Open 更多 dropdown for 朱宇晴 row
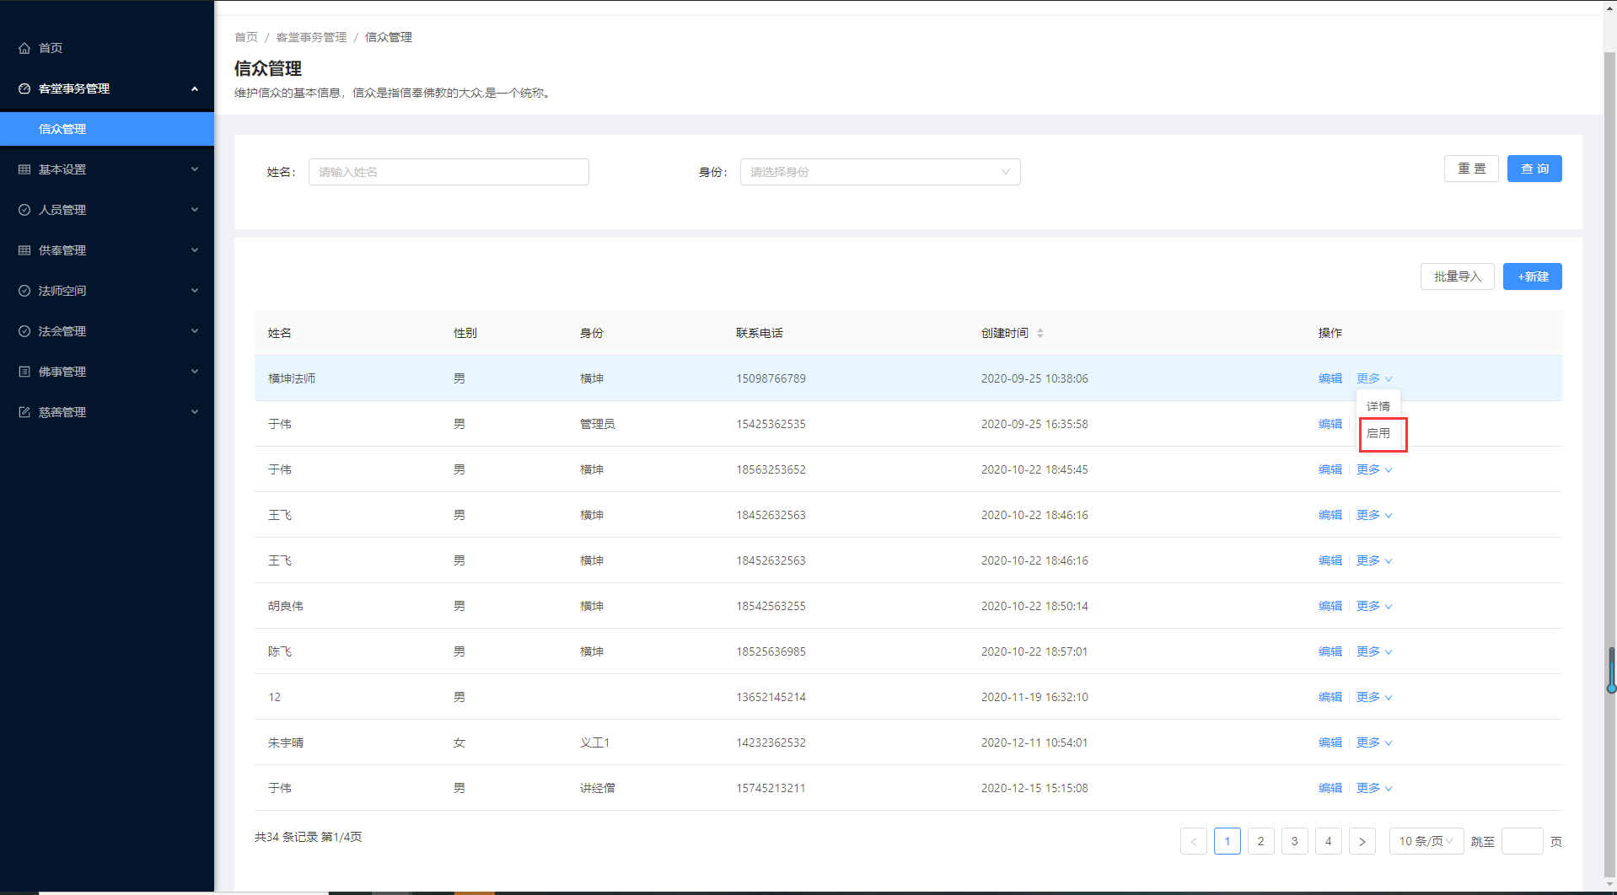 (1374, 742)
